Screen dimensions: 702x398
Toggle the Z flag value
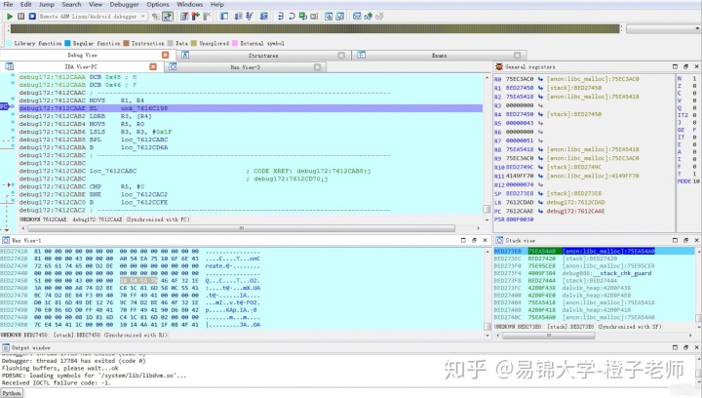click(694, 86)
